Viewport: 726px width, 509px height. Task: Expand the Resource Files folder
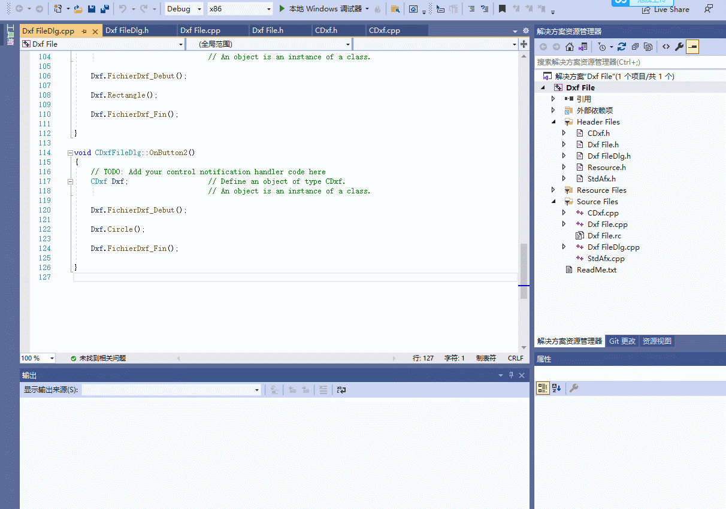553,190
